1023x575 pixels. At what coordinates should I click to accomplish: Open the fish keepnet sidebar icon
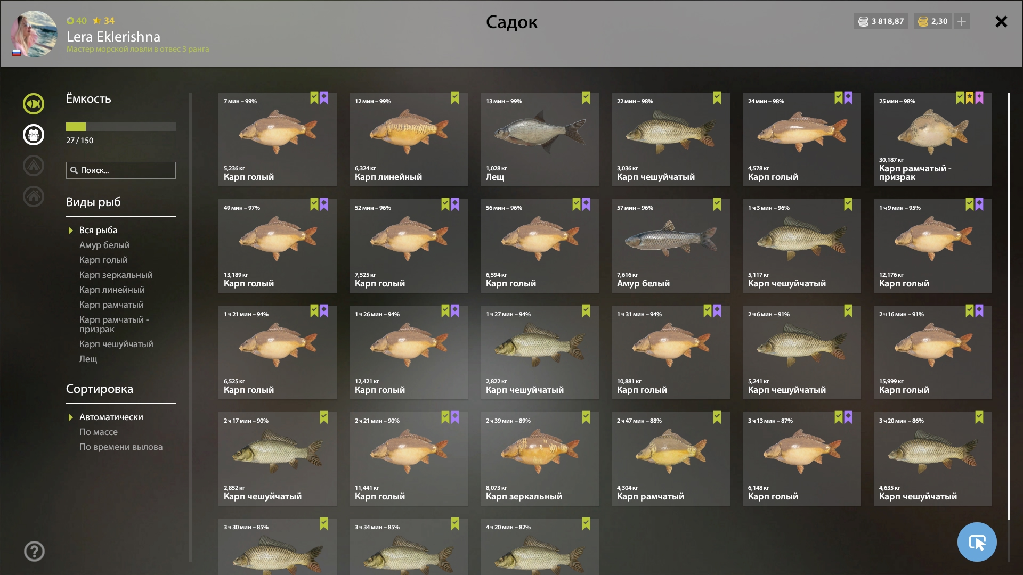(x=33, y=104)
